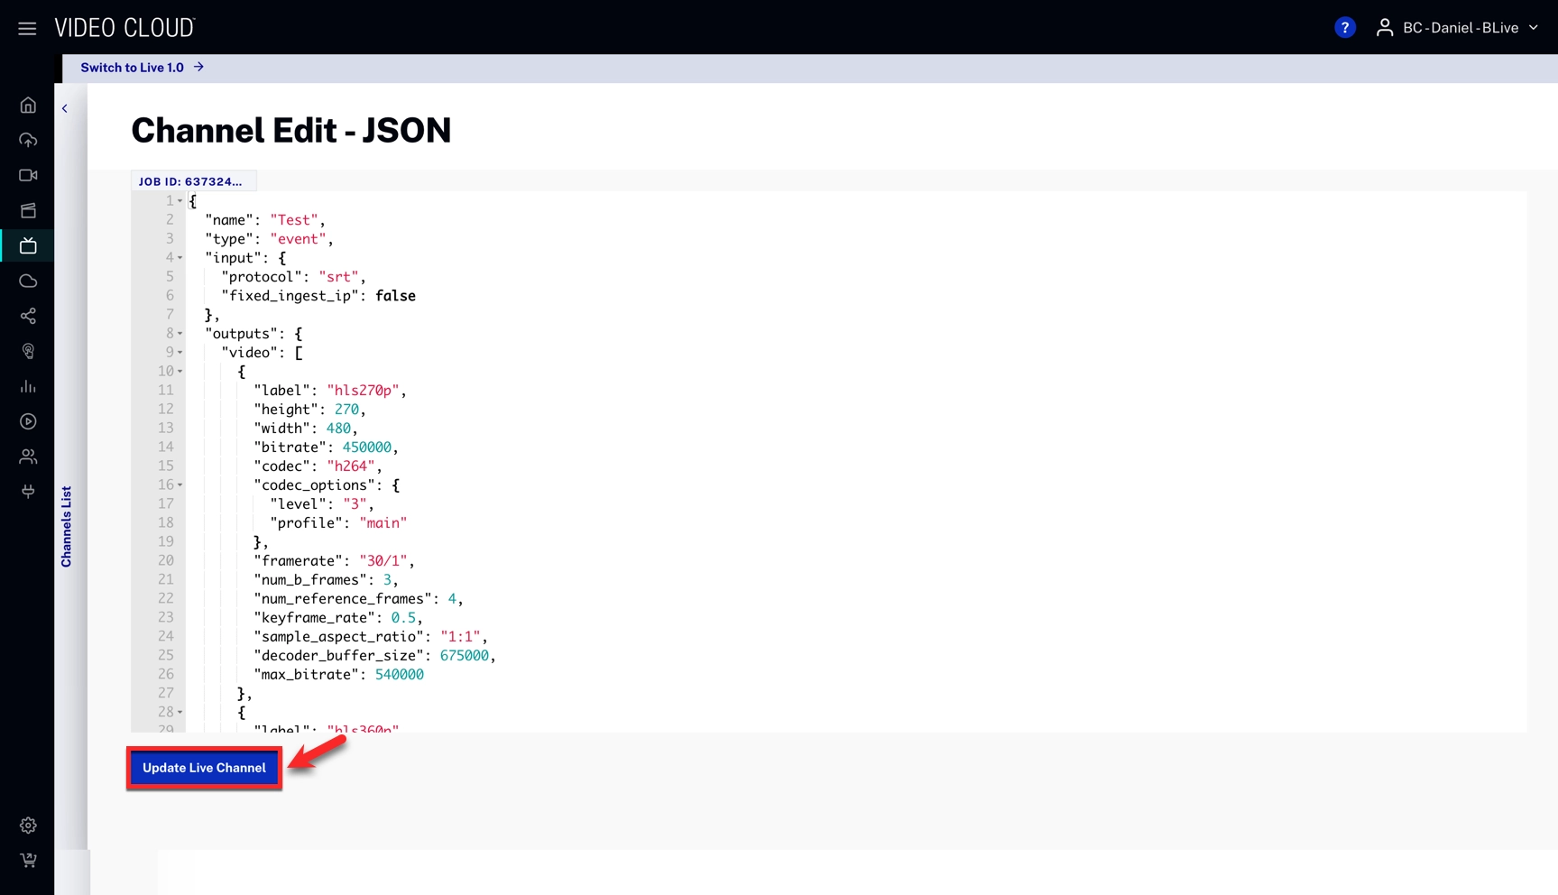This screenshot has height=895, width=1558.
Task: Open the Players play-circle icon
Action: (x=28, y=421)
